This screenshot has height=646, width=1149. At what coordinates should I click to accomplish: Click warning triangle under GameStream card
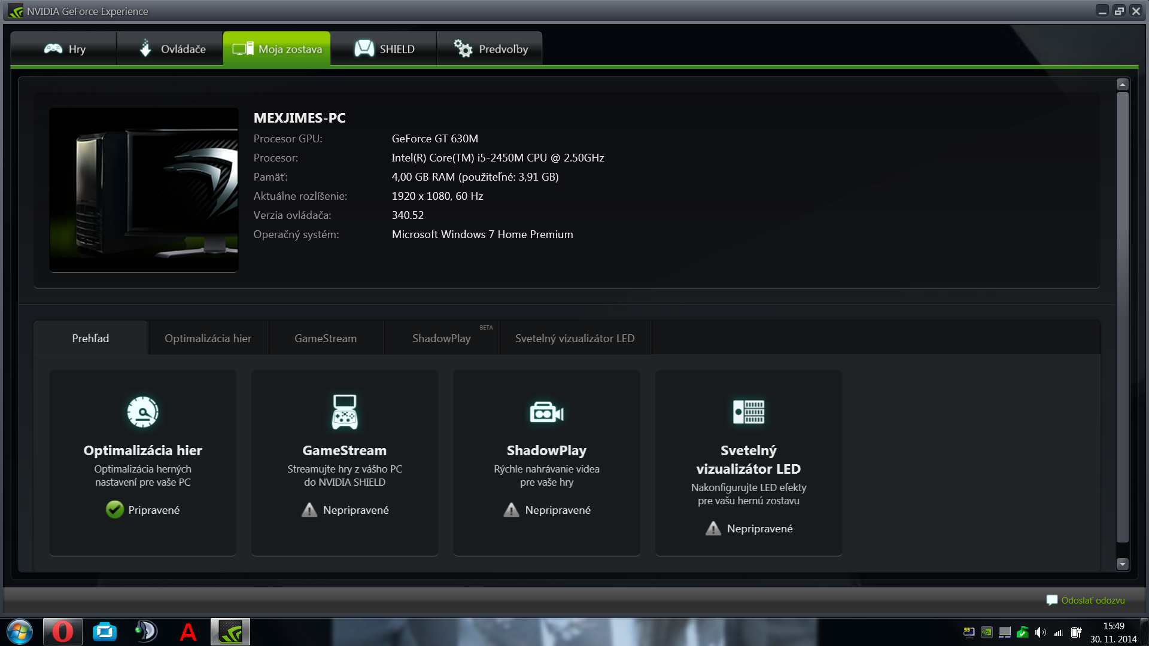point(309,510)
